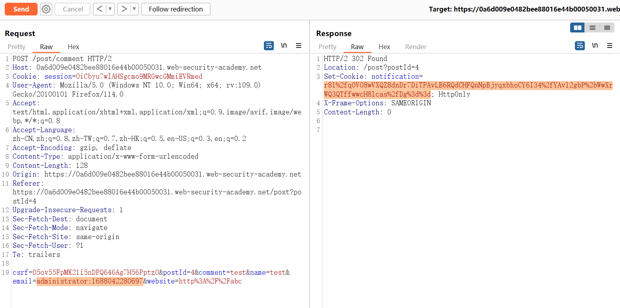
Task: Open the request settings gear icon
Action: (x=46, y=9)
